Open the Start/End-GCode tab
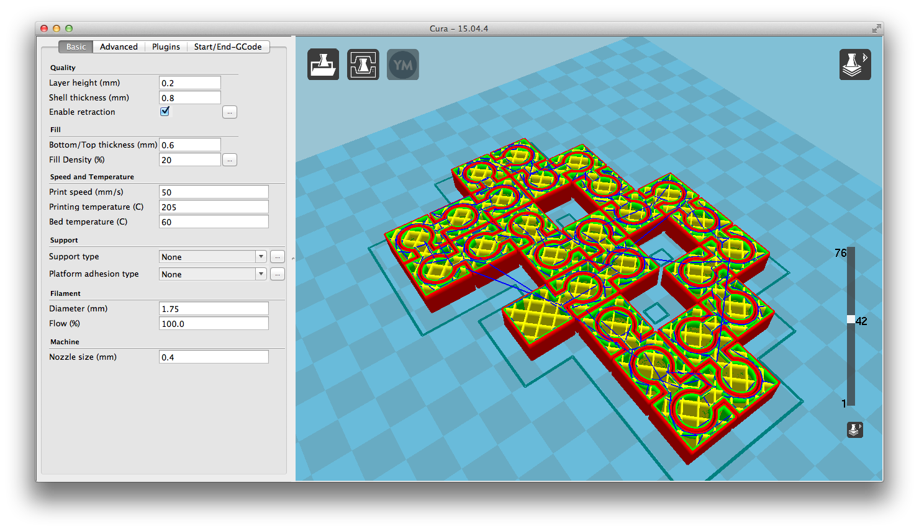The height and width of the screenshot is (531, 919). point(228,47)
